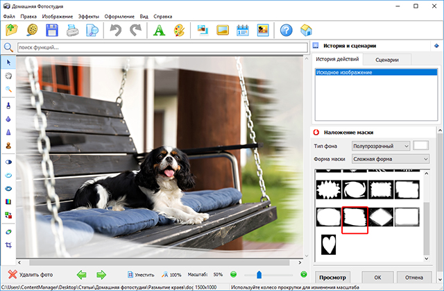Switch to История действий tab
The height and width of the screenshot is (291, 444).
point(337,59)
